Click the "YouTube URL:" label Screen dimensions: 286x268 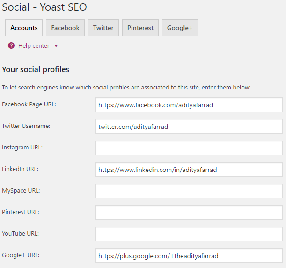coord(21,234)
